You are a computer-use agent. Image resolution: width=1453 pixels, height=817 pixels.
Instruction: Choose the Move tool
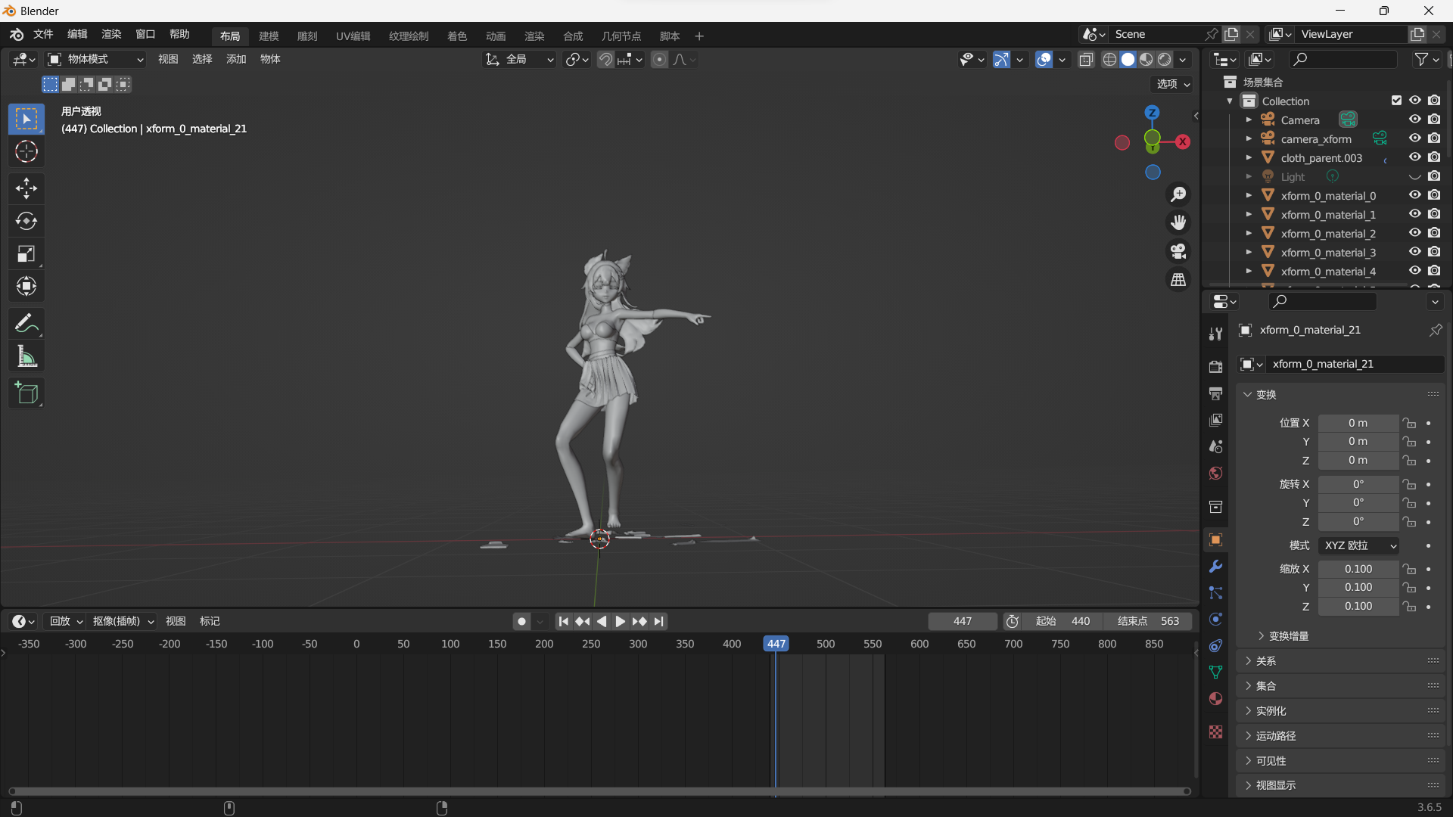pyautogui.click(x=26, y=188)
